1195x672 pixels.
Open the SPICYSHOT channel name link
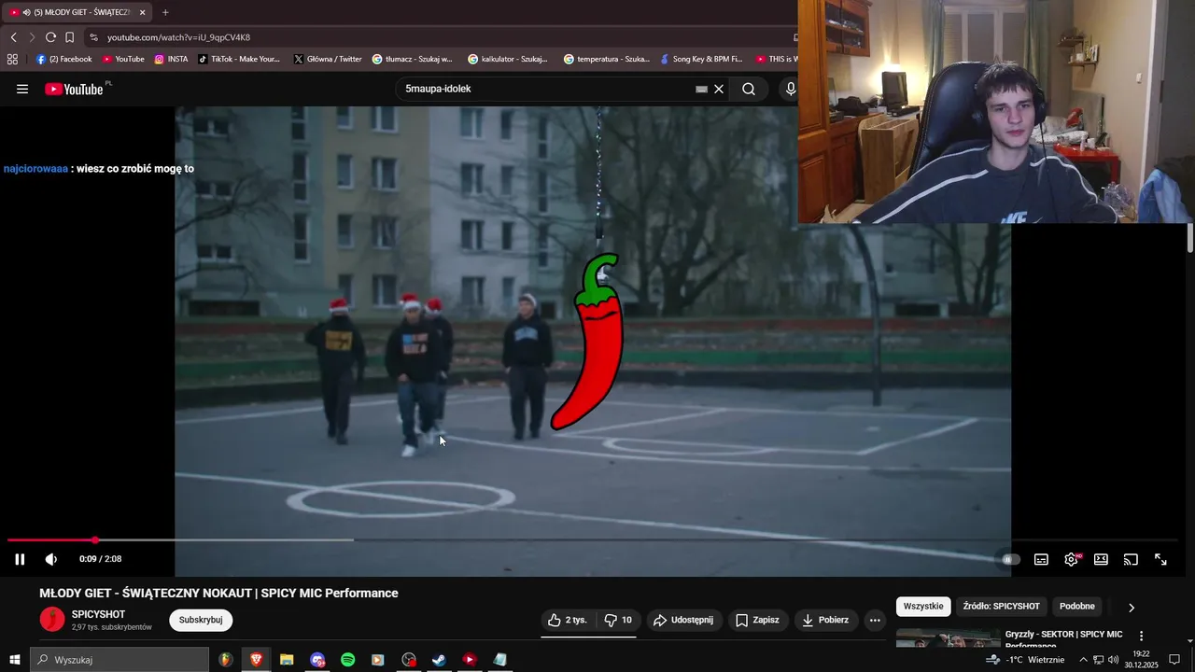click(x=98, y=614)
